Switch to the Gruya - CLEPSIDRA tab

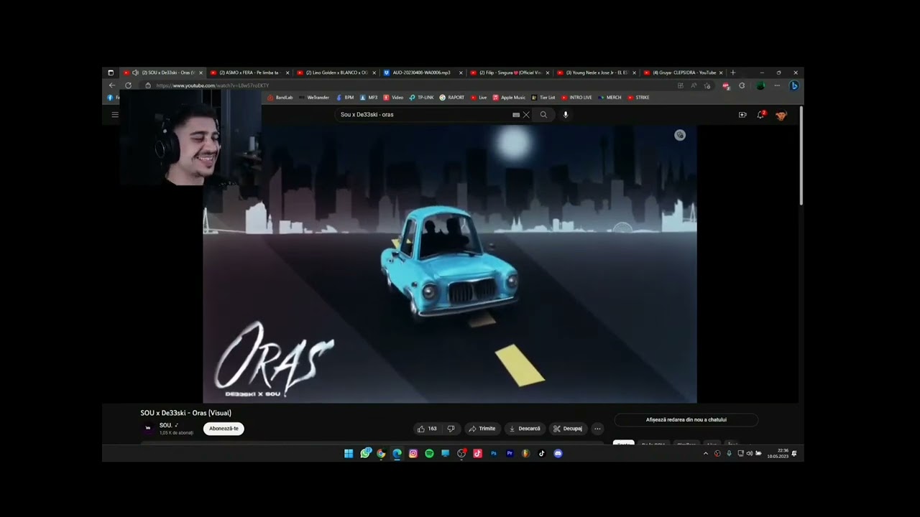683,73
